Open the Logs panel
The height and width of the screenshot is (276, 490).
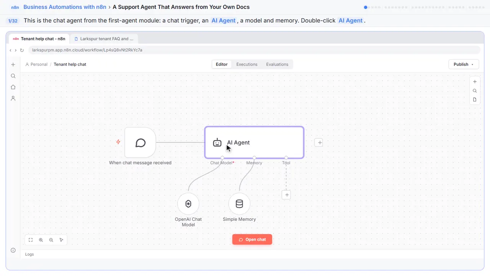pyautogui.click(x=29, y=254)
